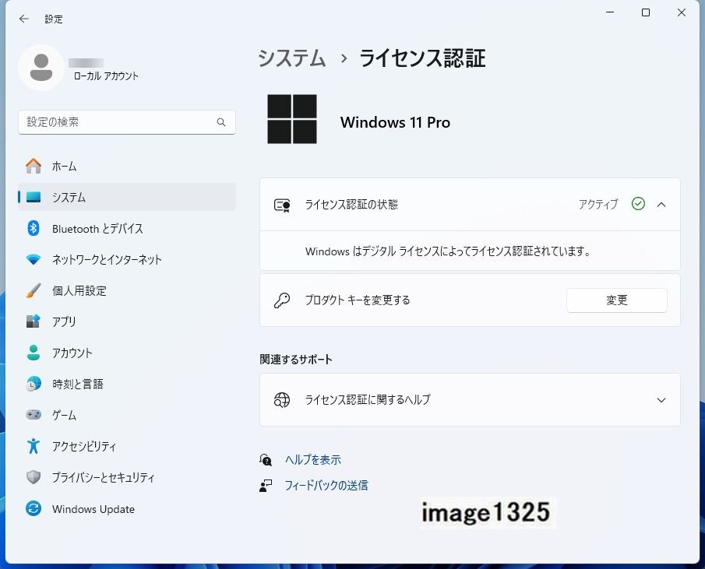Click the back arrow in the title bar

pyautogui.click(x=24, y=19)
